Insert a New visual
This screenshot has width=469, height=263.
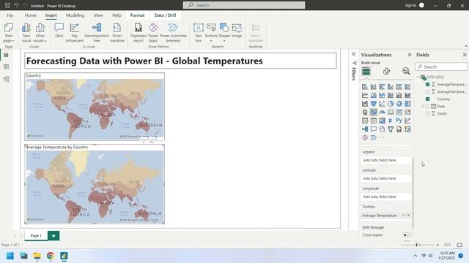coord(26,33)
